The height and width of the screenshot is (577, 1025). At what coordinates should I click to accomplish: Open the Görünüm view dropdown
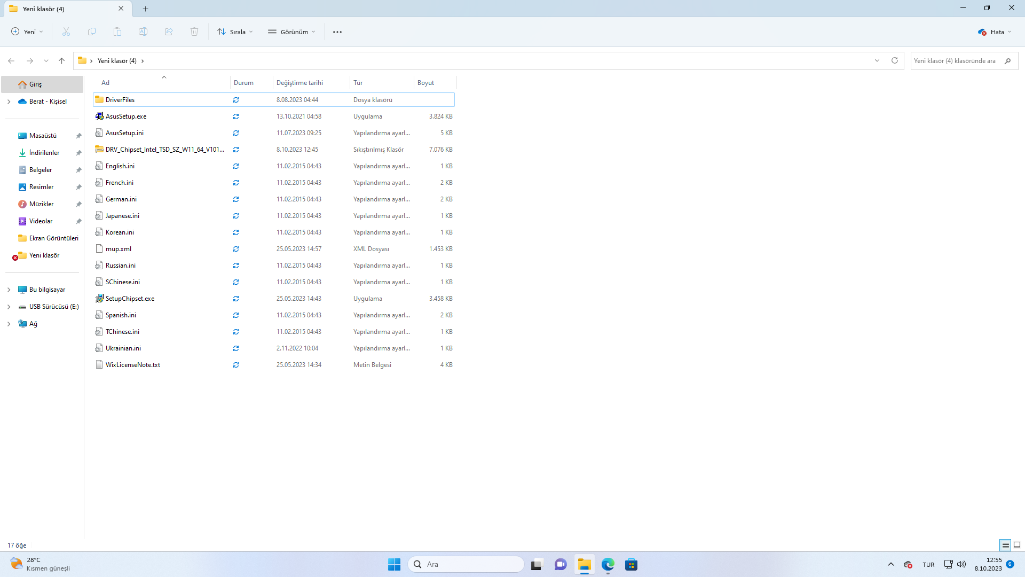pos(291,32)
